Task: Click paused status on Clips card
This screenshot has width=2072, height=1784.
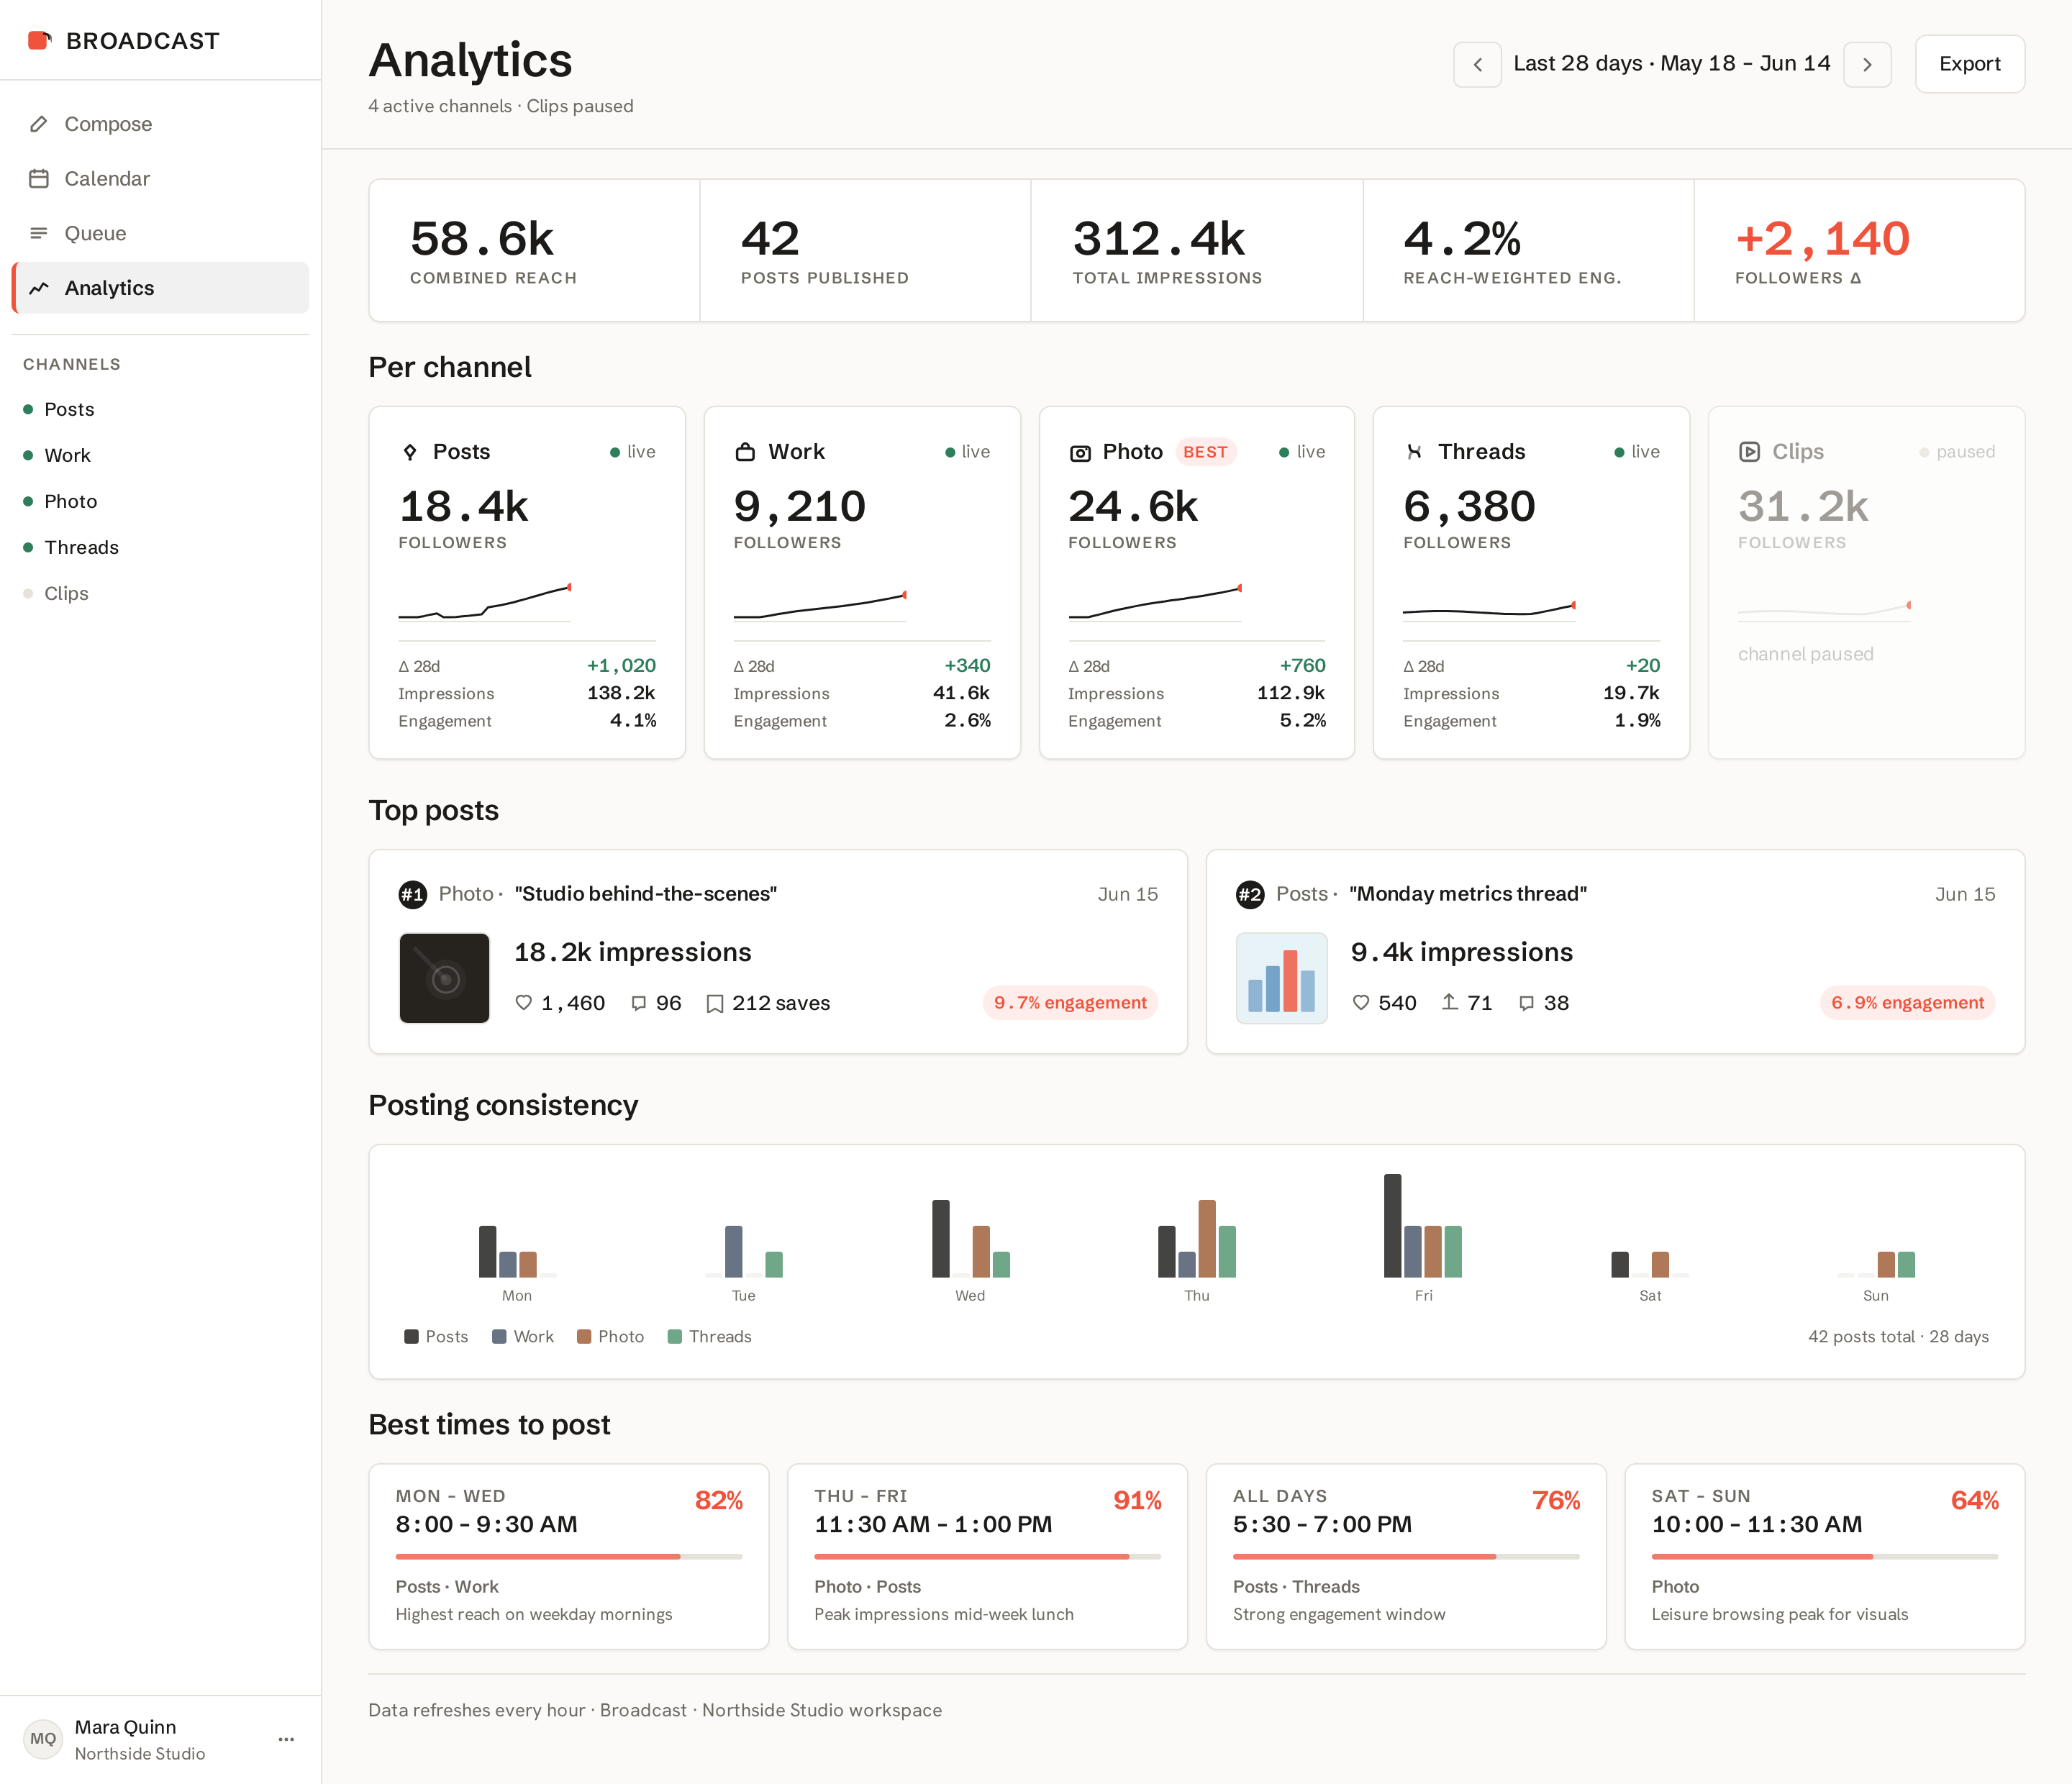Action: [x=1957, y=452]
